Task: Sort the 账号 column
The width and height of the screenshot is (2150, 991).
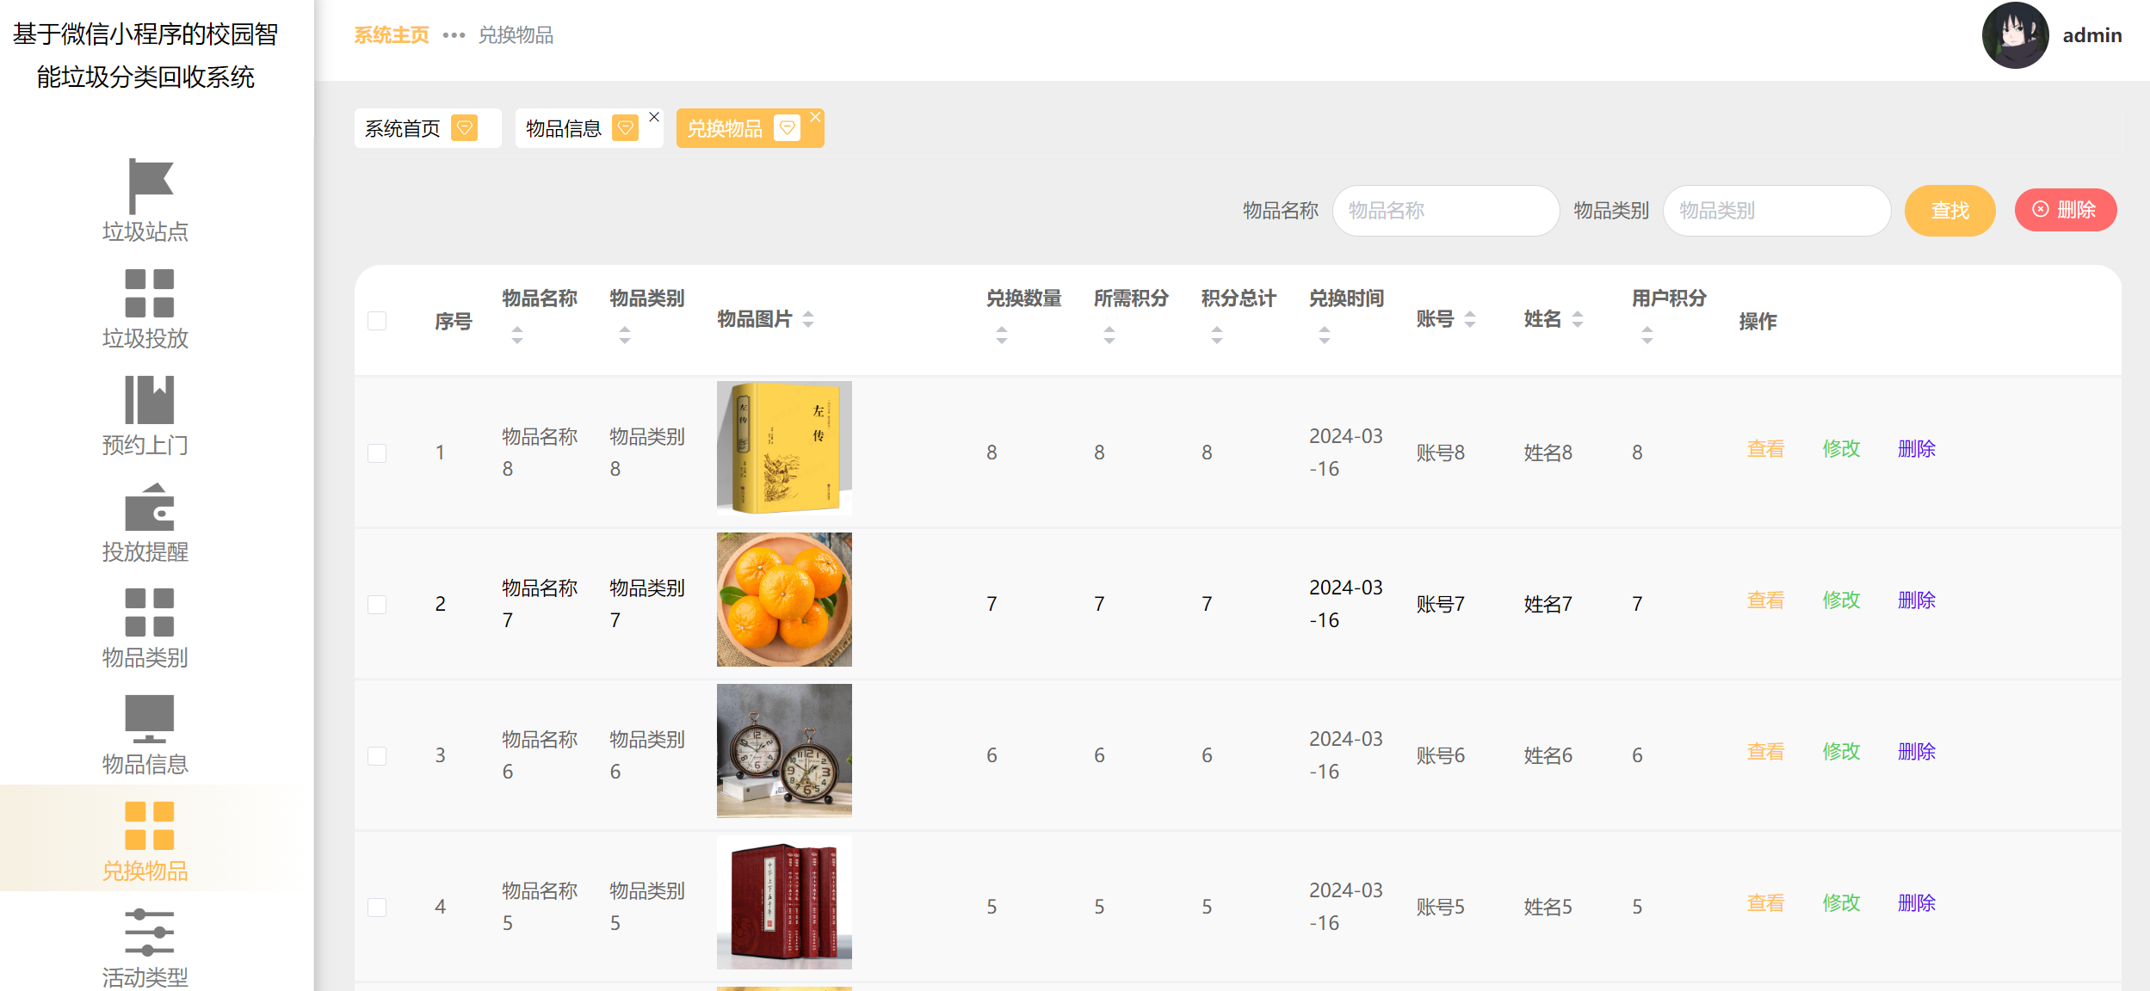Action: point(1470,319)
